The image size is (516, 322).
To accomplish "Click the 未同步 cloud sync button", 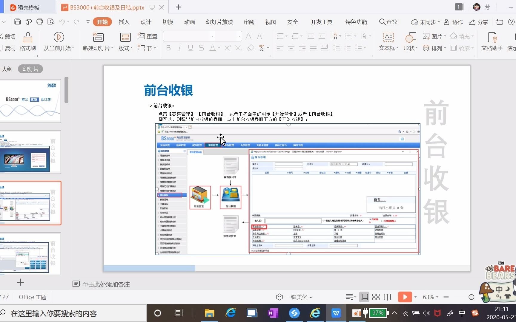I will (x=425, y=22).
